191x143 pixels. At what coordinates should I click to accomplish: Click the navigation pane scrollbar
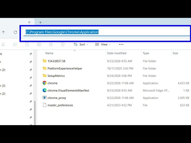click(x=35, y=113)
